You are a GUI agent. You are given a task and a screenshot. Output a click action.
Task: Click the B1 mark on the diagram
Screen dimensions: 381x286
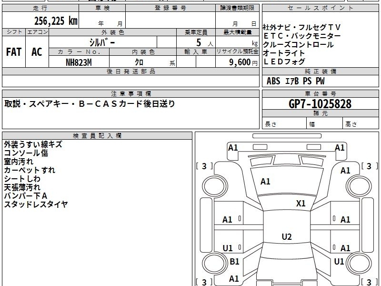(234, 261)
